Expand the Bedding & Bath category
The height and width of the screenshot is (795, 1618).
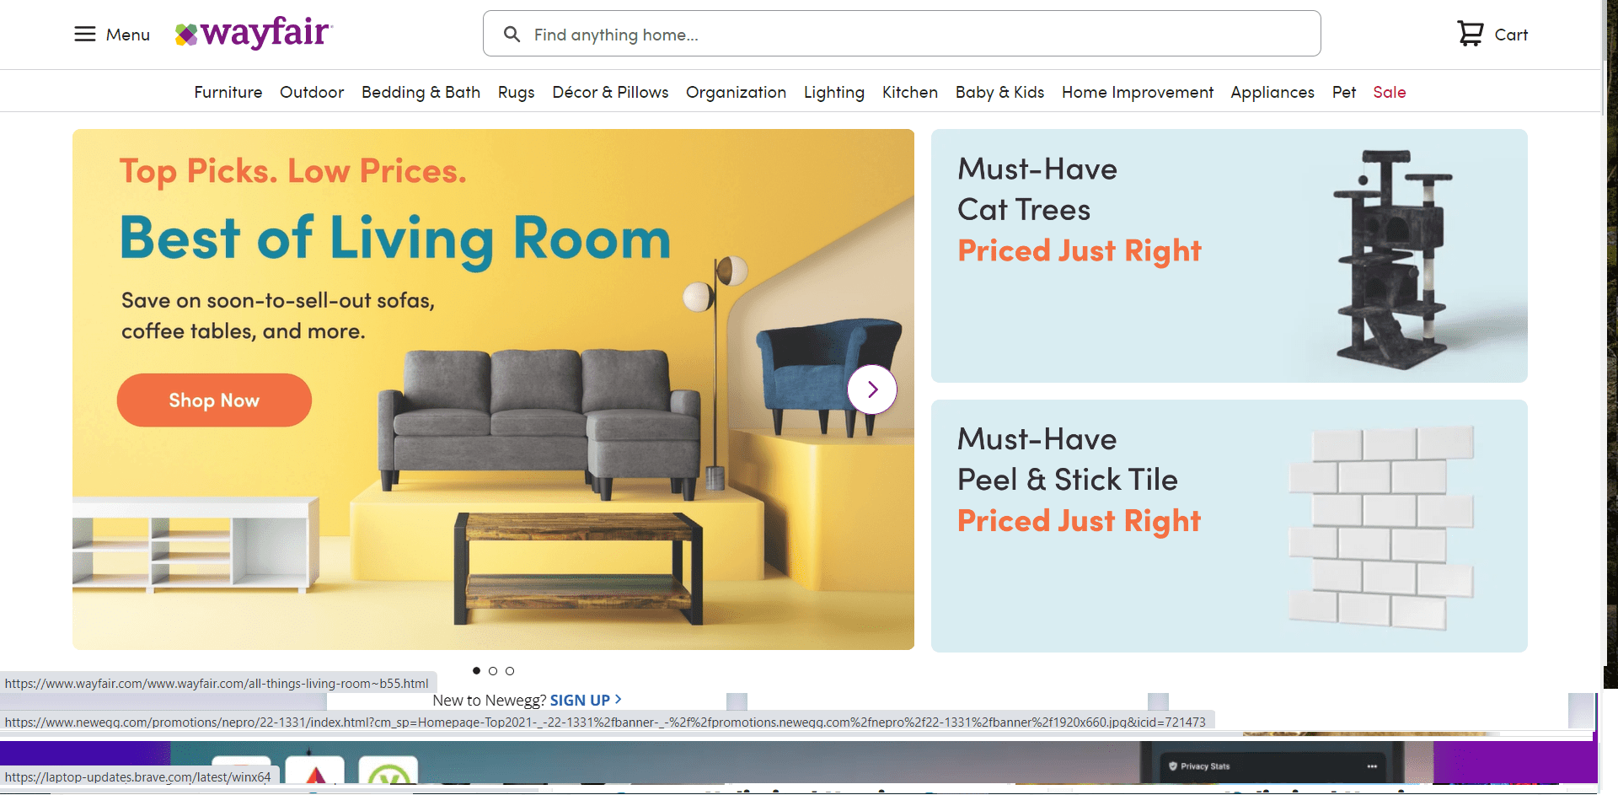tap(421, 93)
